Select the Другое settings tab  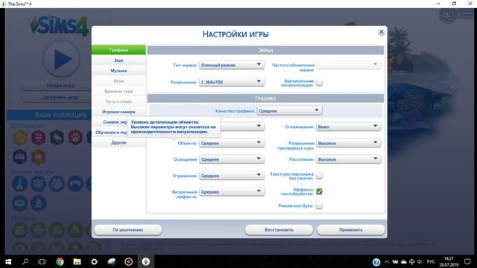click(119, 142)
